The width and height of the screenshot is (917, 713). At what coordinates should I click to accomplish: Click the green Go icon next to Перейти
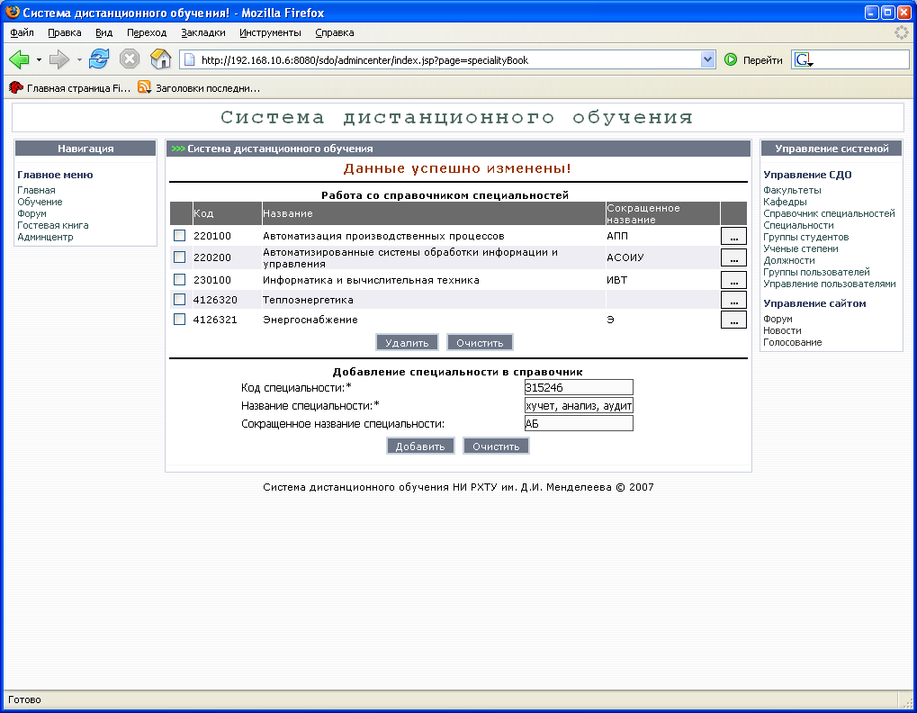pyautogui.click(x=731, y=59)
